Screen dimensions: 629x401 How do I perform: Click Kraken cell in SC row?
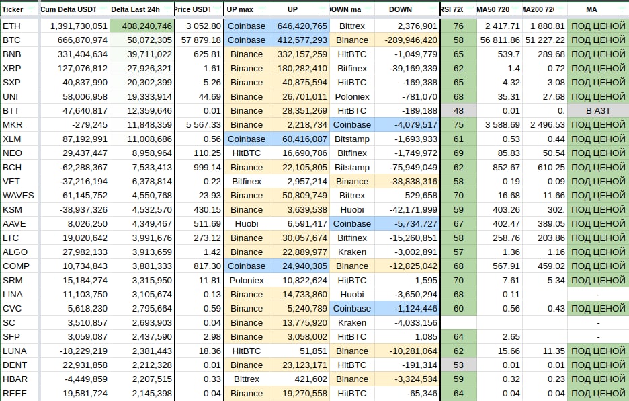(x=352, y=323)
